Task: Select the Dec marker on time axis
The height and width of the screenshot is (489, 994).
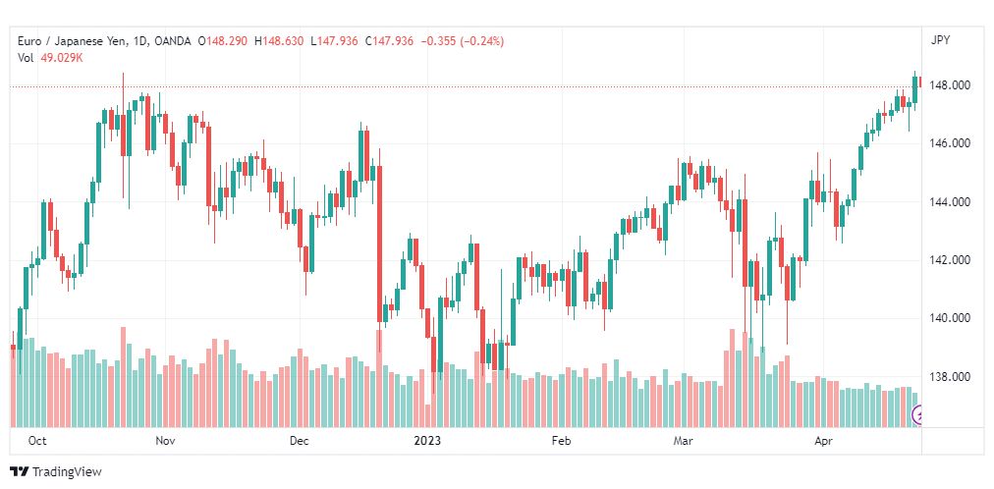Action: 299,441
